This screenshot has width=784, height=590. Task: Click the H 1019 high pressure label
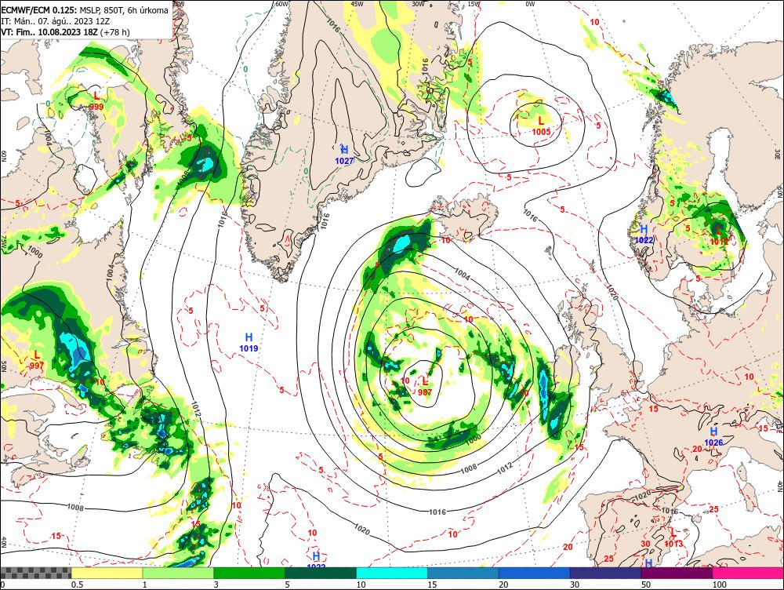pyautogui.click(x=249, y=342)
